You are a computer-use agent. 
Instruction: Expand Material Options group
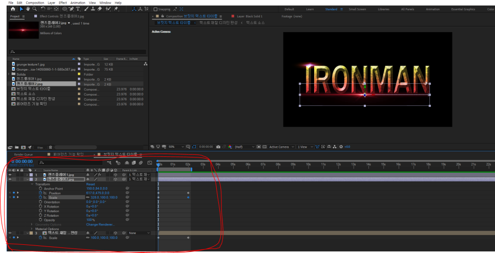32,229
